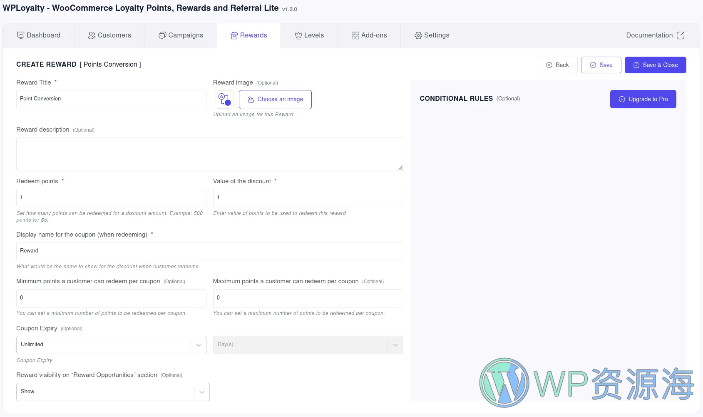Click the Settings gear icon
This screenshot has width=703, height=417.
click(x=418, y=36)
